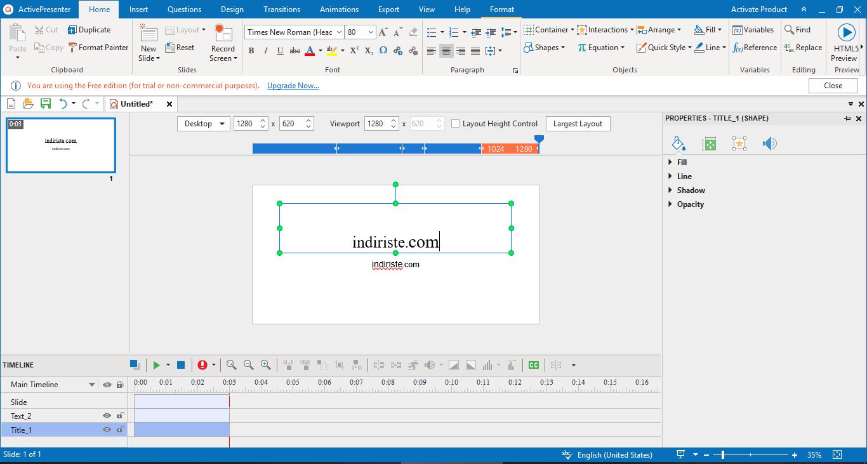Screen dimensions: 867x464
Task: Decrease font size with shrink icon
Action: point(397,32)
